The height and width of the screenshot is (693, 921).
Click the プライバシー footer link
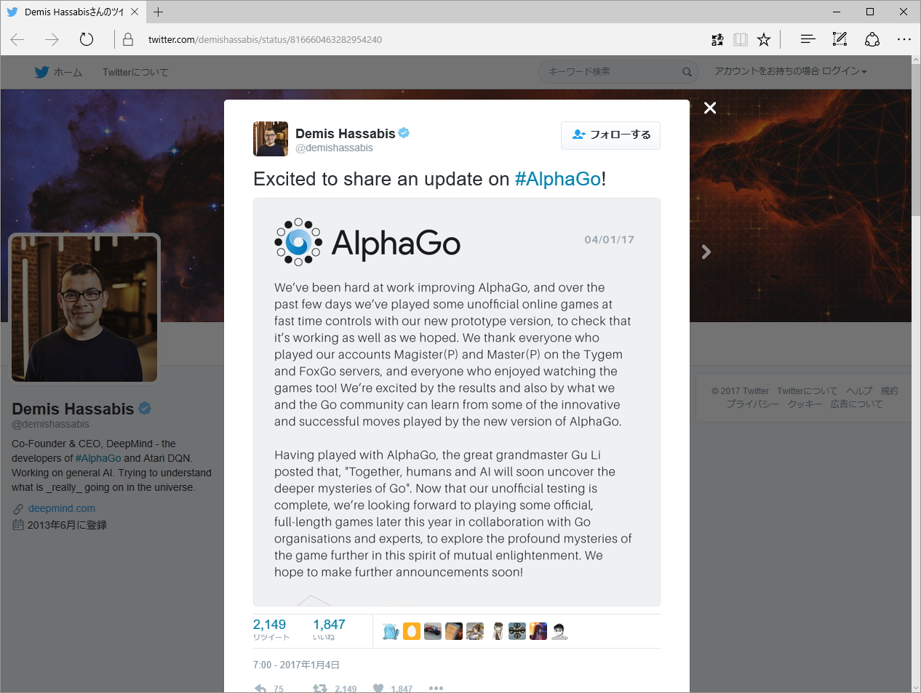(753, 404)
